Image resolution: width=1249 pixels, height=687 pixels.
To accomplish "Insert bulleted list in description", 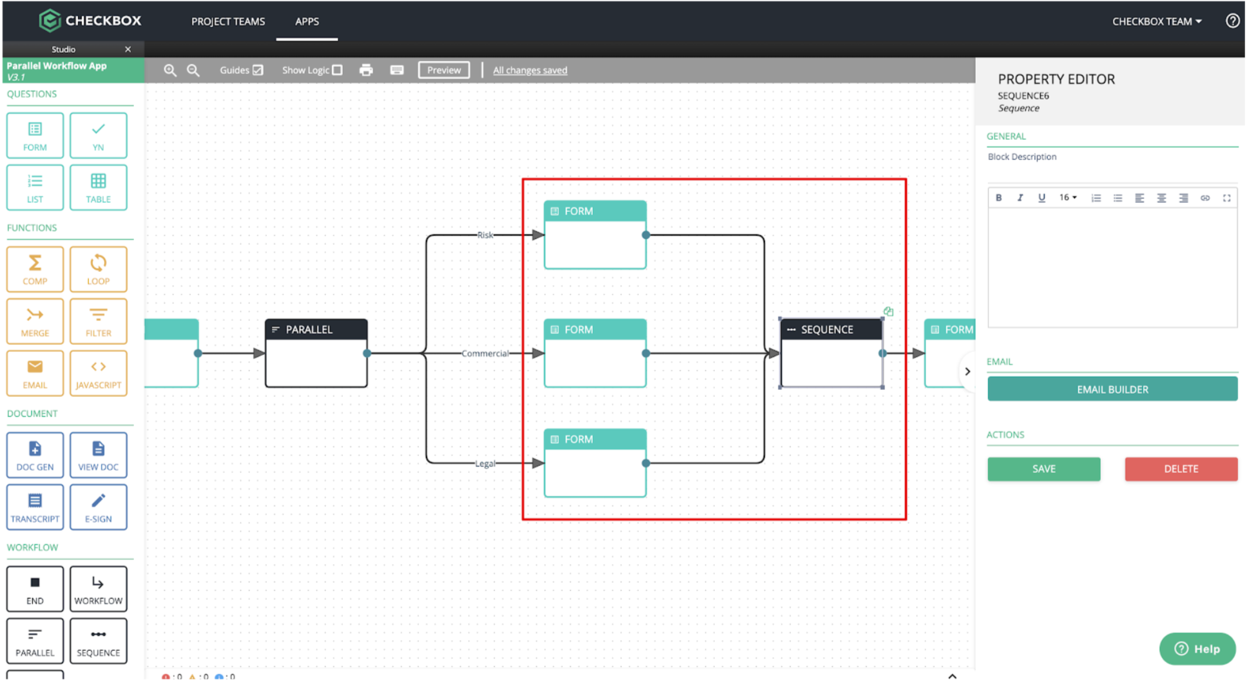I will (1118, 198).
